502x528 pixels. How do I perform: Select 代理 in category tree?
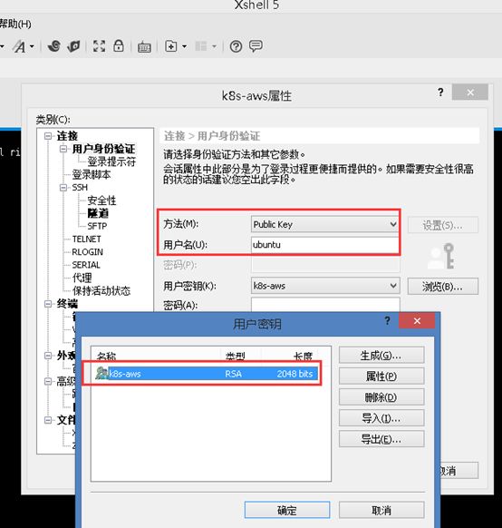pos(82,278)
